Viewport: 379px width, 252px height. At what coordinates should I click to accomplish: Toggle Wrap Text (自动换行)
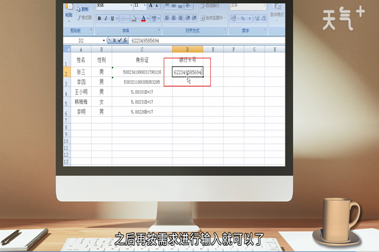[x=210, y=6]
